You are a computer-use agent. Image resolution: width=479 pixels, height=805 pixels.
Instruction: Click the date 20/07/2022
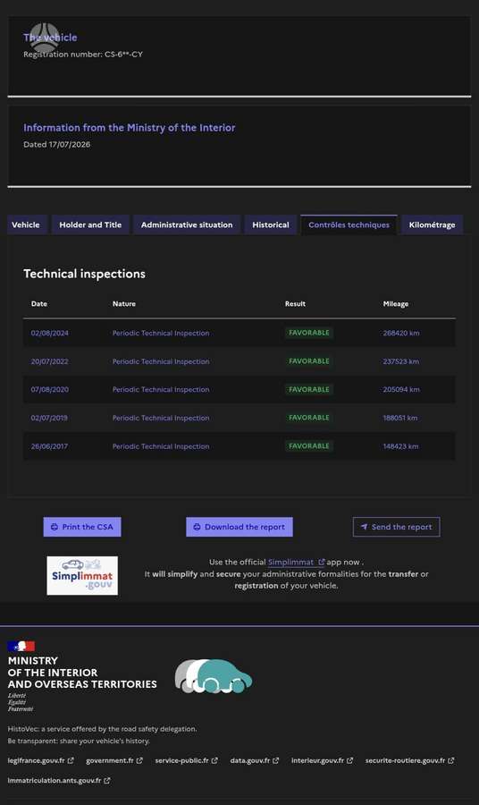pyautogui.click(x=50, y=361)
